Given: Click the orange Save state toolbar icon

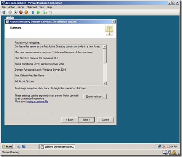Looking at the screenshot, I should pyautogui.click(x=26, y=12).
